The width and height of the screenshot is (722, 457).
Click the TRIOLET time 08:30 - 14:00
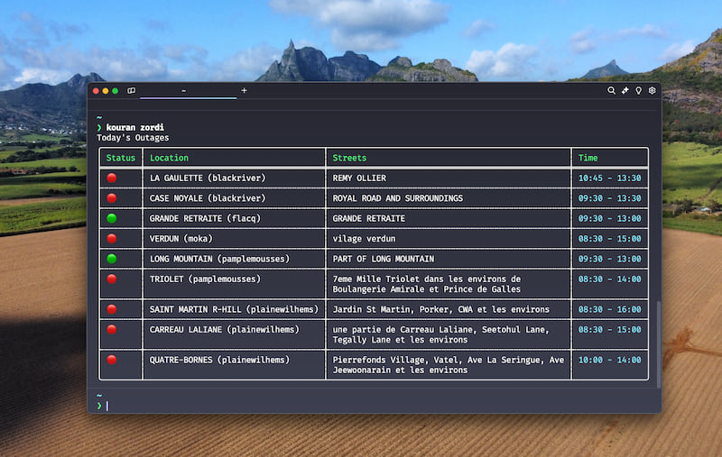point(609,279)
